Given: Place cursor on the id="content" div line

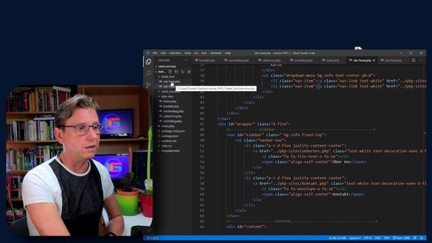Looking at the screenshot, I should point(246,227).
